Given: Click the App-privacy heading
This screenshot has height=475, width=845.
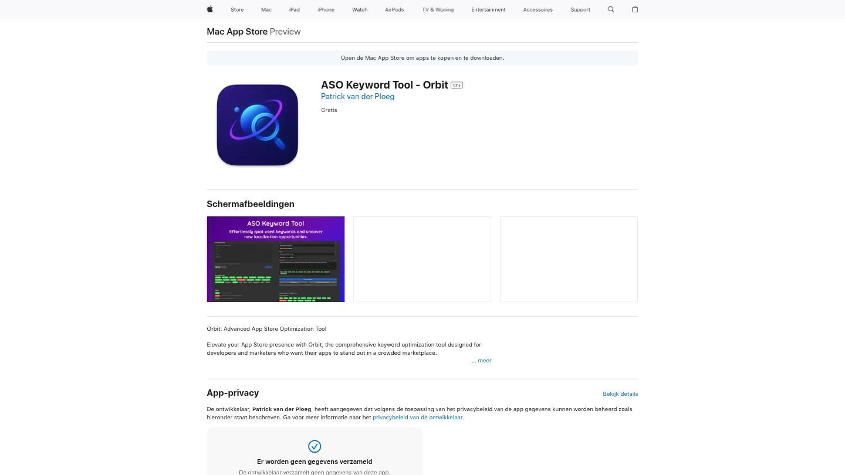Looking at the screenshot, I should click(233, 393).
